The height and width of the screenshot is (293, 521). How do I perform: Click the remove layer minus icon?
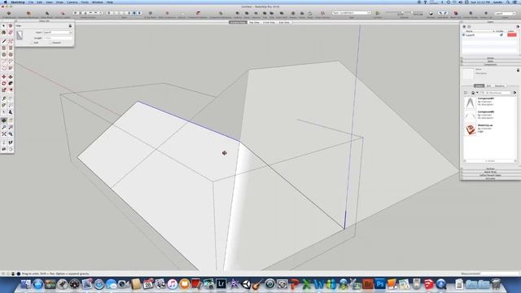469,27
